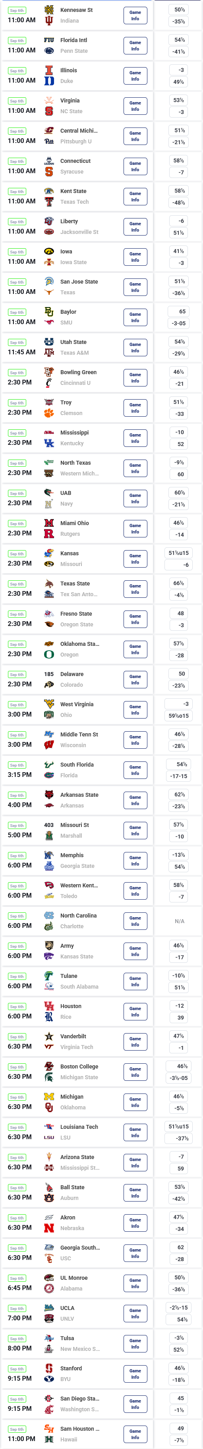Click the Stanford team logo
Image resolution: width=203 pixels, height=1449 pixels.
click(49, 1368)
